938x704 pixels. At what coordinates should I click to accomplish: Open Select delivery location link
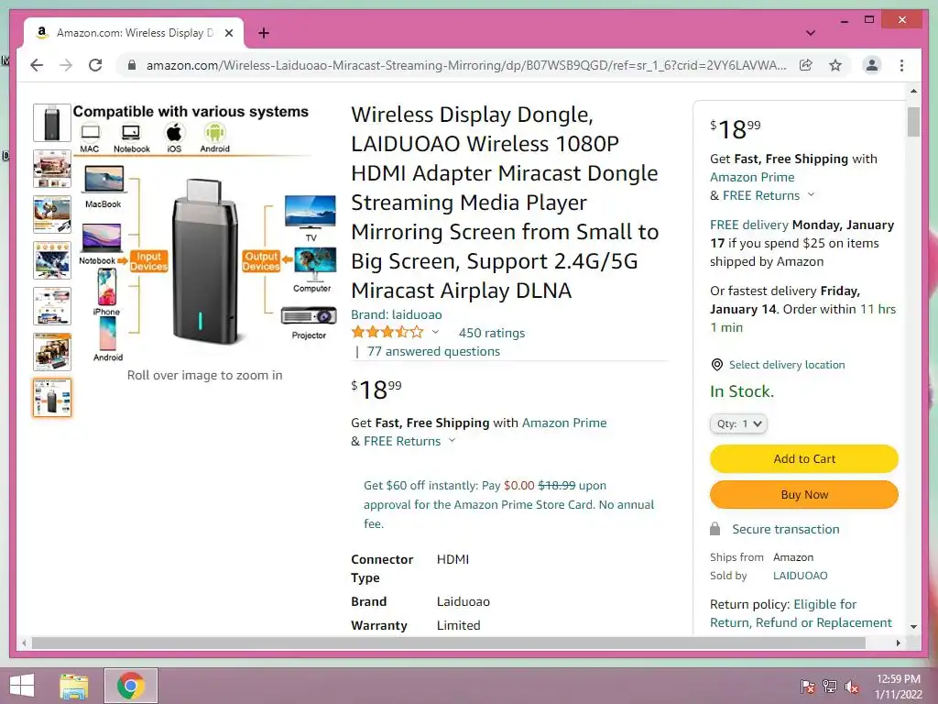coord(787,365)
